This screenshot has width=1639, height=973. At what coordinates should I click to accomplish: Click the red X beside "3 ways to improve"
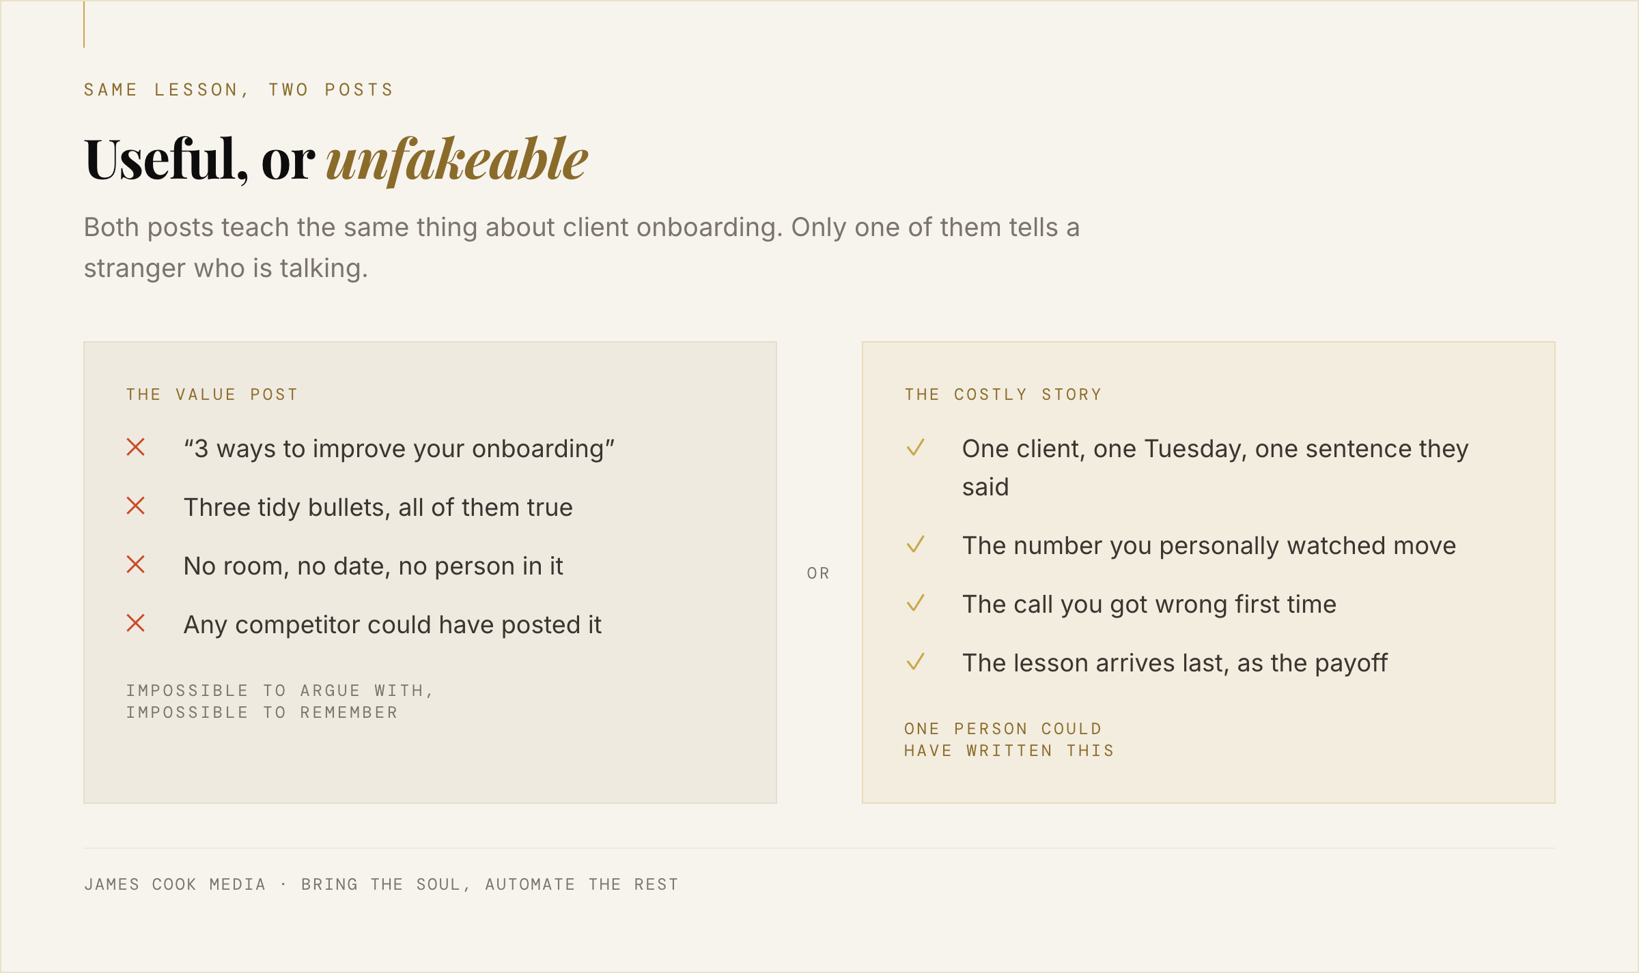tap(136, 447)
